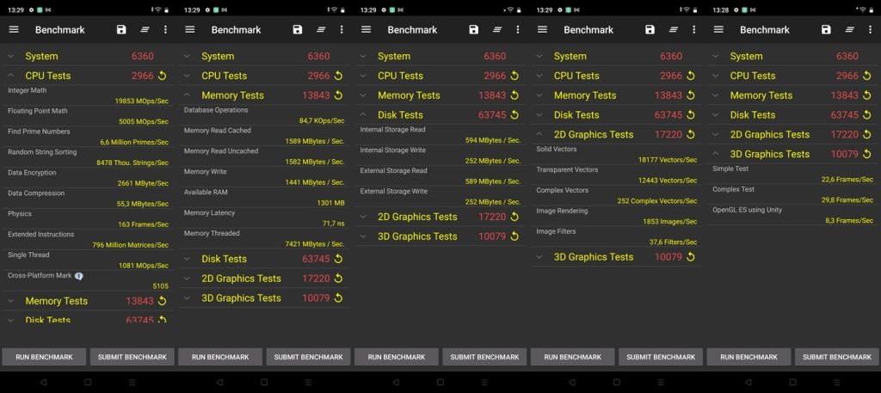Screen dimensions: 881x393
Task: Tap sort lines icon on screen with CPU details
Action: (145, 30)
